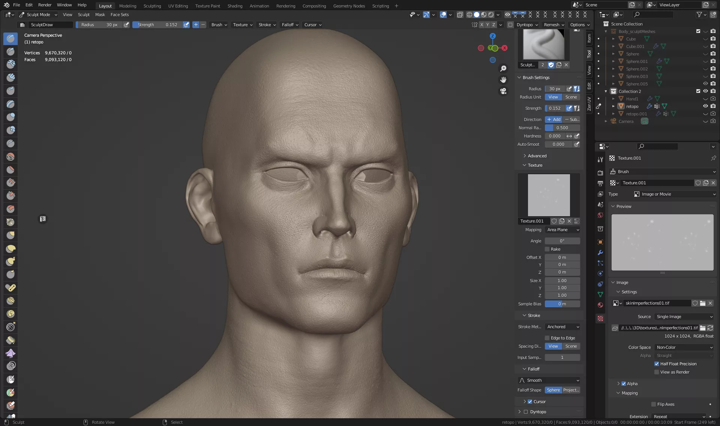Click the Remesh header button
720x426 pixels.
coord(554,25)
